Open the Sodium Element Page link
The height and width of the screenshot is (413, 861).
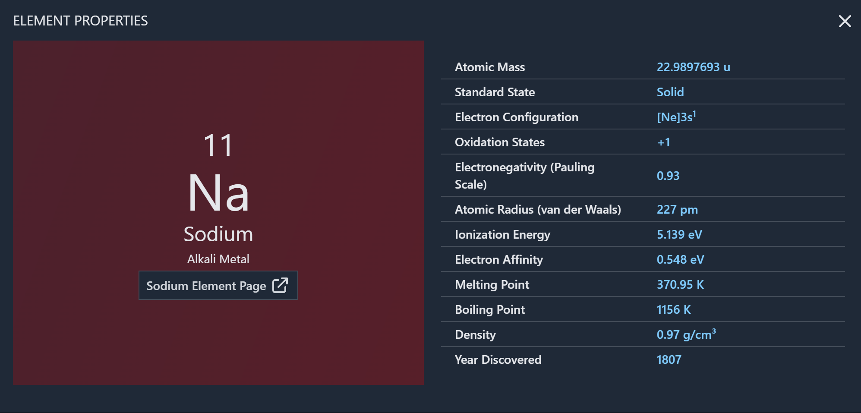point(218,285)
